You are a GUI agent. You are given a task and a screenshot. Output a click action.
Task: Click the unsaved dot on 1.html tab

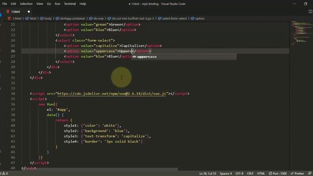click(29, 12)
